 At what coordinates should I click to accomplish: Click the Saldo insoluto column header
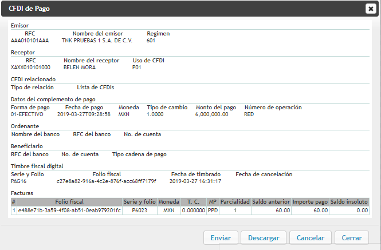pyautogui.click(x=349, y=202)
